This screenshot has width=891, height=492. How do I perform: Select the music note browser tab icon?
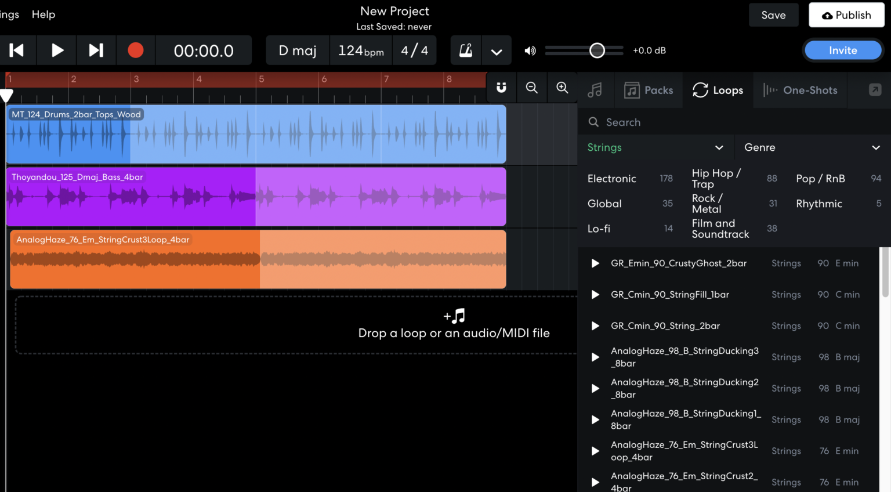click(596, 90)
